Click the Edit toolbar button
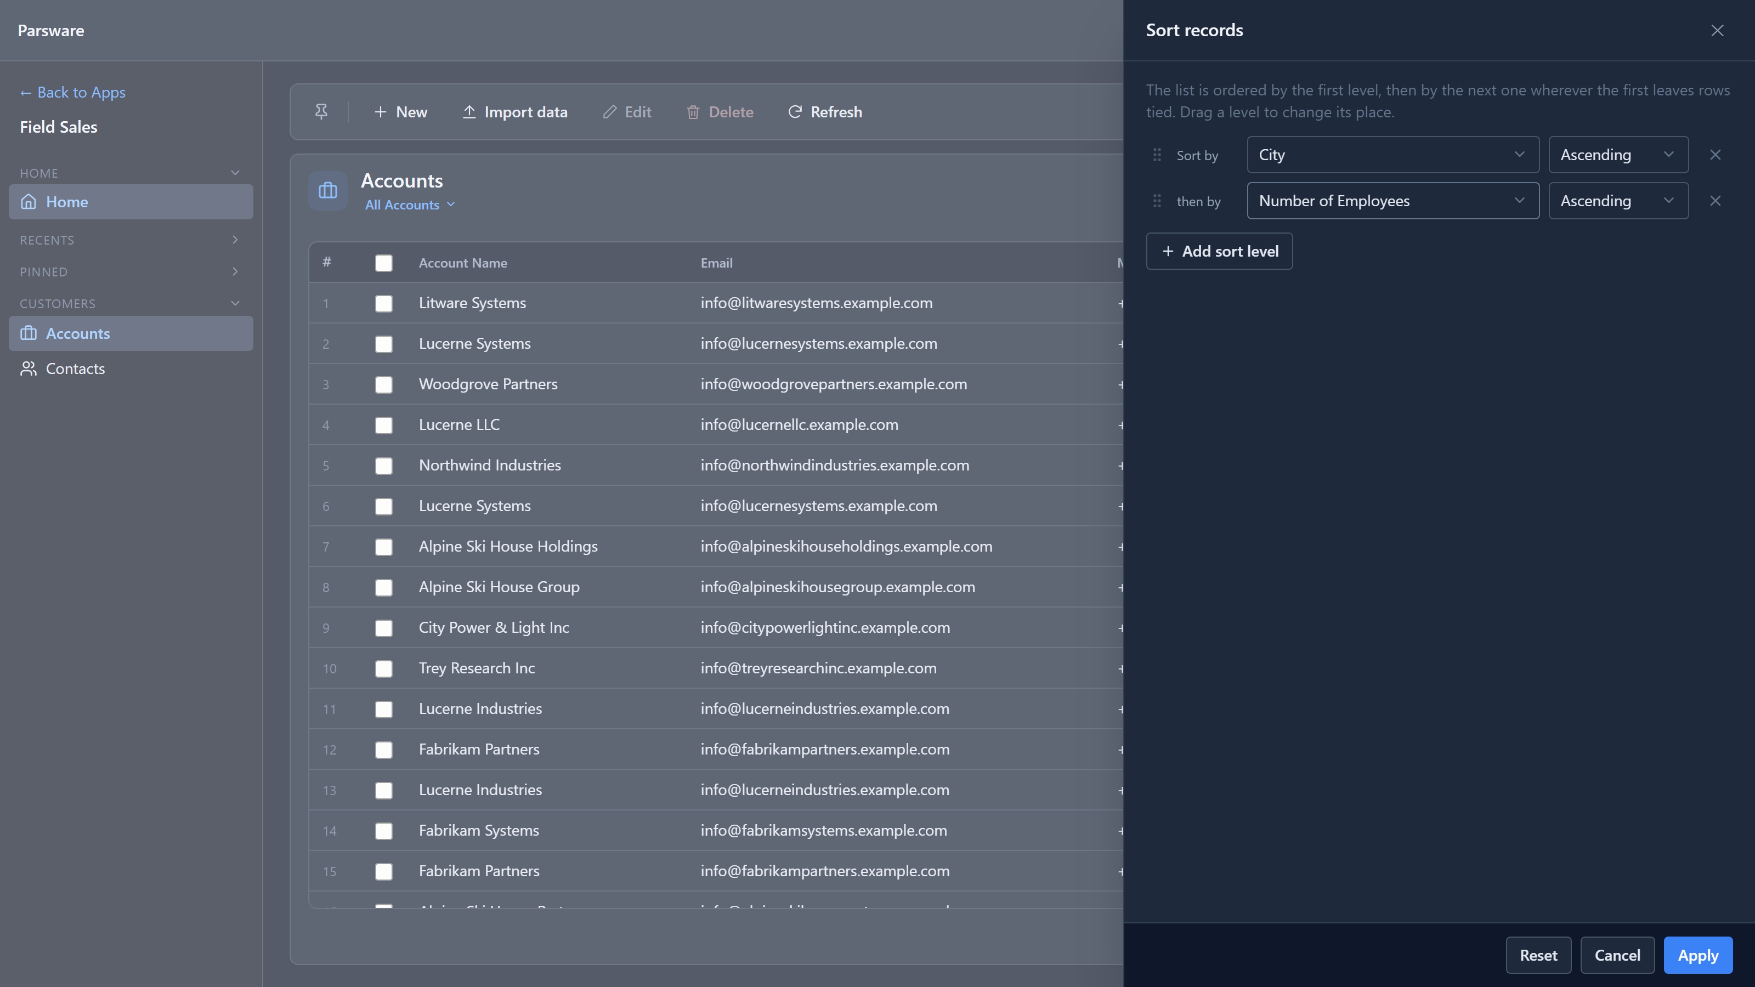Viewport: 1755px width, 987px height. coord(627,112)
